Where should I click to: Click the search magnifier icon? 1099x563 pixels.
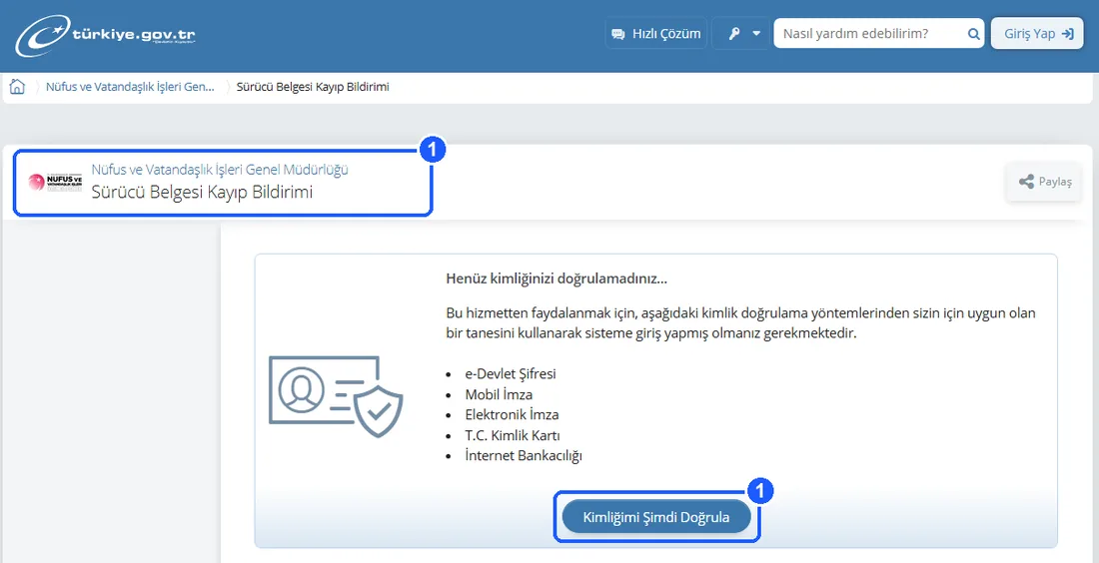[973, 34]
